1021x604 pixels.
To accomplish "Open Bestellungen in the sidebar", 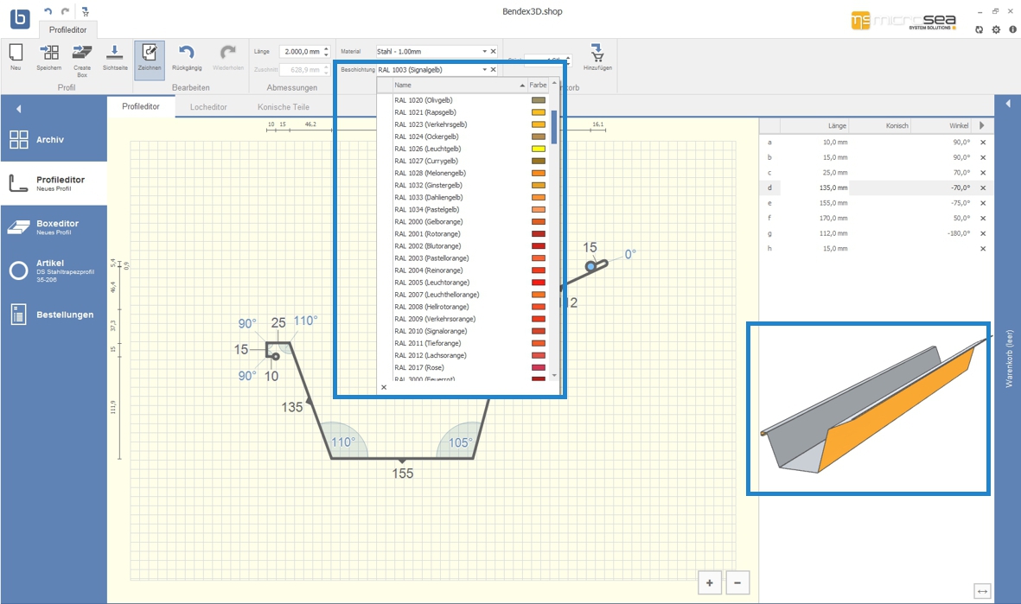I will [54, 315].
